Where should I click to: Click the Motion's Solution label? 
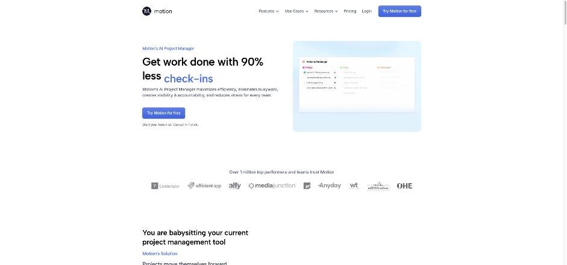[160, 254]
